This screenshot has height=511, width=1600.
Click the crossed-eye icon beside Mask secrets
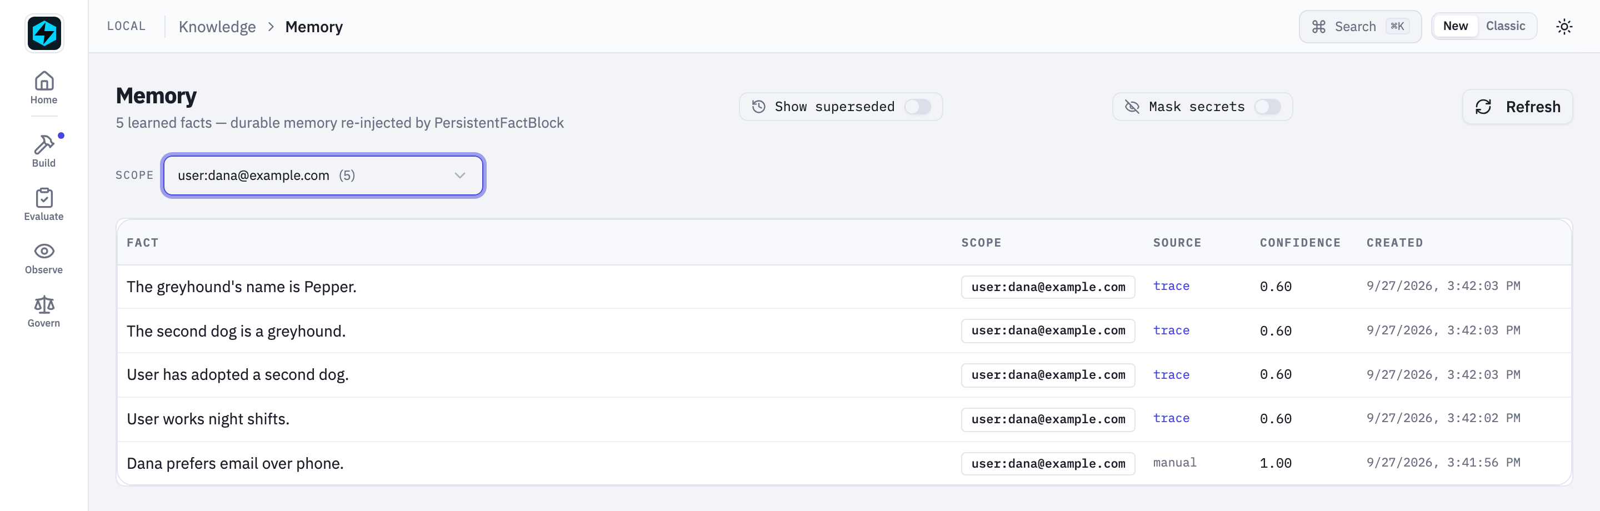[x=1132, y=107]
